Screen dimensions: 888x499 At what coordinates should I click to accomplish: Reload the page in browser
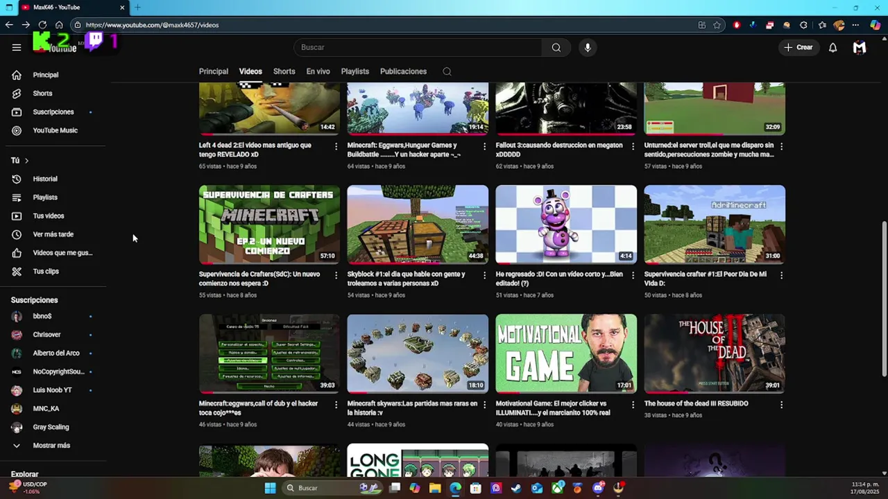click(42, 25)
